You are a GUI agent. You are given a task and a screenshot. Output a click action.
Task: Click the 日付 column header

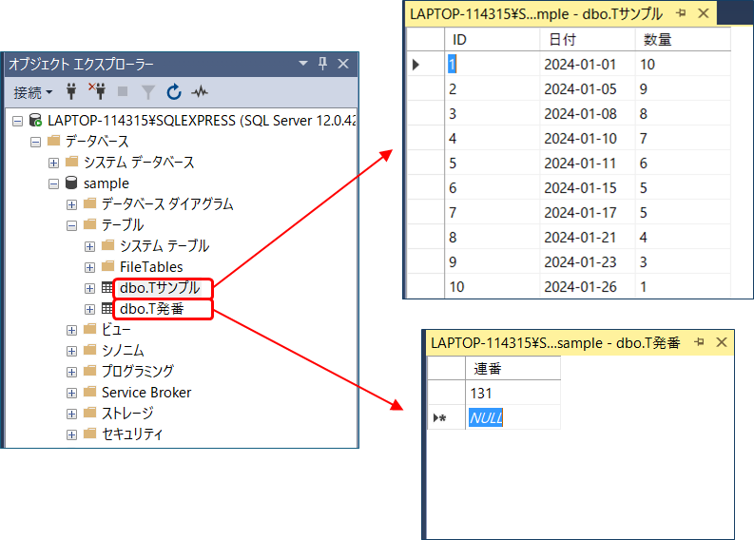pyautogui.click(x=588, y=39)
